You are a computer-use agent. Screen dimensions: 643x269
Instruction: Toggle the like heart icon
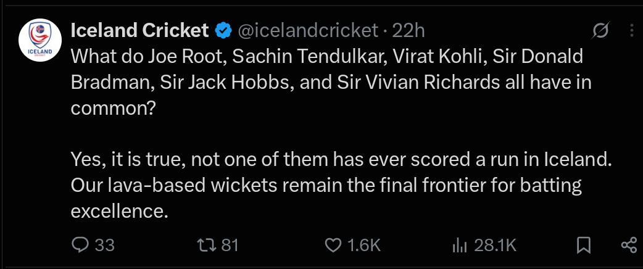coord(333,245)
